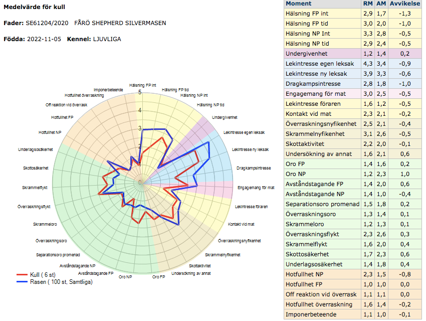Image resolution: width=426 pixels, height=321 pixels.
Task: Click the Avvikelse column header
Action: (x=406, y=4)
